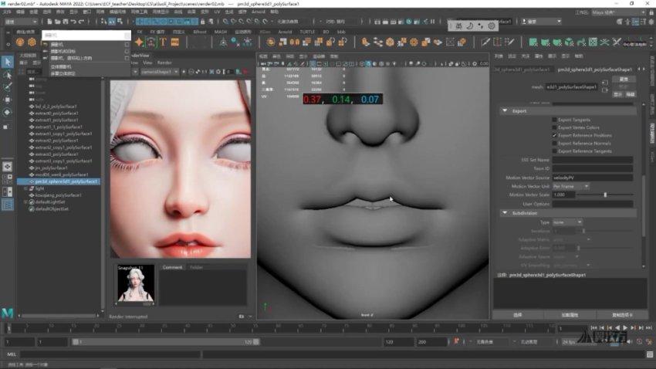Select the arrow Select tool
The image size is (656, 369).
click(8, 62)
